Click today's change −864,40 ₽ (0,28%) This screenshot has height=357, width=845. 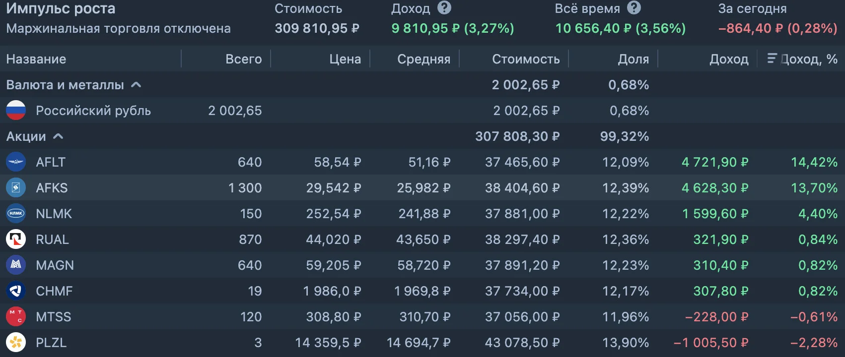(778, 28)
